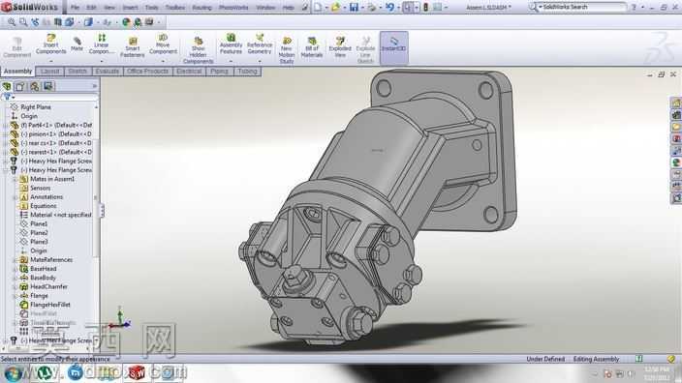The width and height of the screenshot is (682, 383).
Task: Open dropdown under Insert Components
Action: pyautogui.click(x=51, y=61)
